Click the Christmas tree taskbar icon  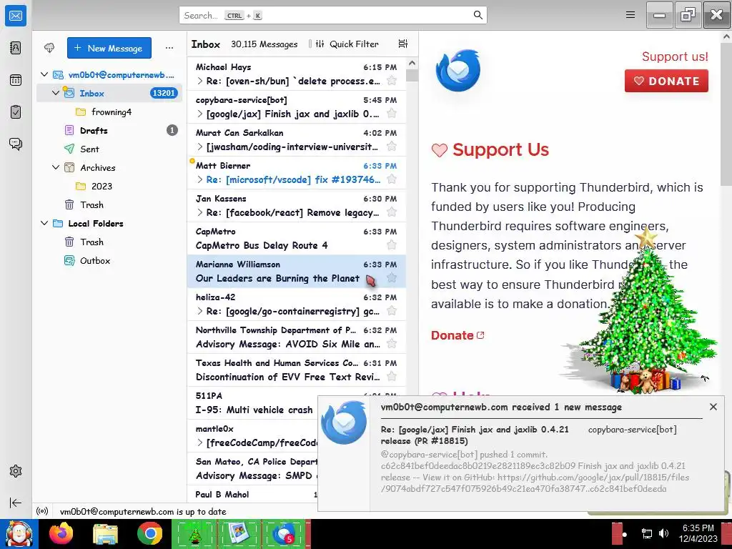click(x=194, y=533)
